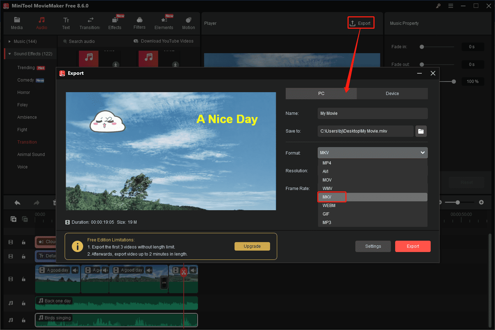This screenshot has width=495, height=330.
Task: Select the Horror sound category
Action: coord(23,93)
